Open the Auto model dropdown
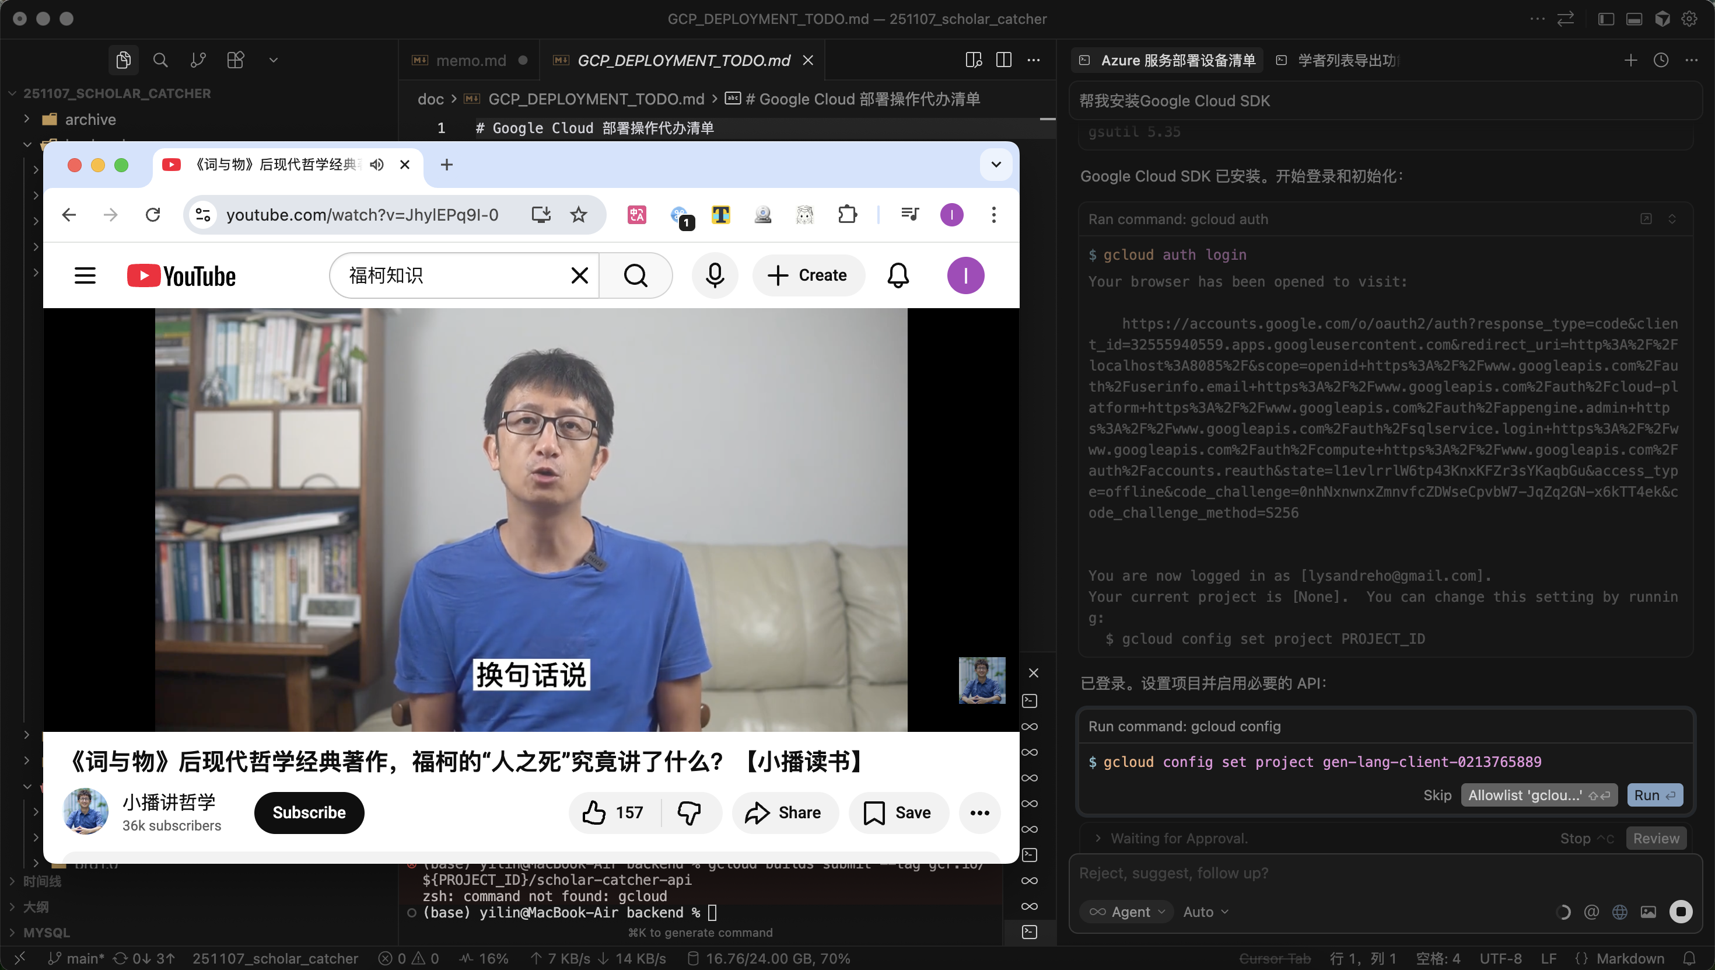Screen dimensions: 1715x970 tap(1206, 912)
